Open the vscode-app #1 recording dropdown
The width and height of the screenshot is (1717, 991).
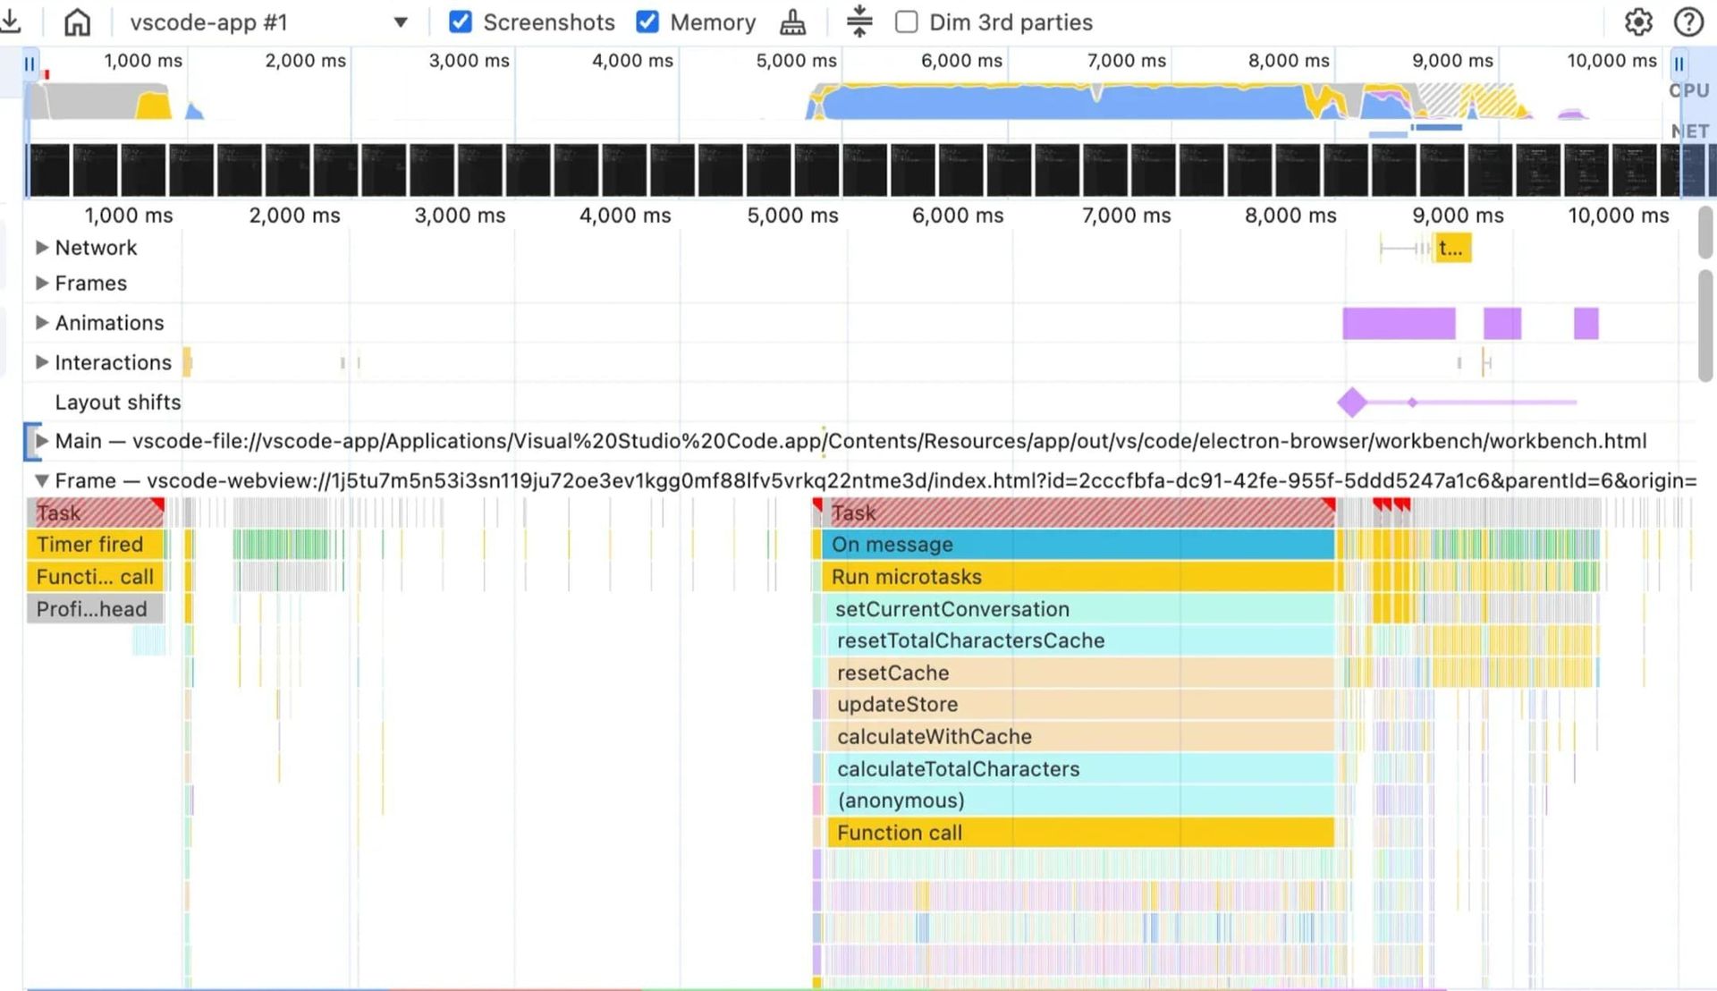coord(400,22)
